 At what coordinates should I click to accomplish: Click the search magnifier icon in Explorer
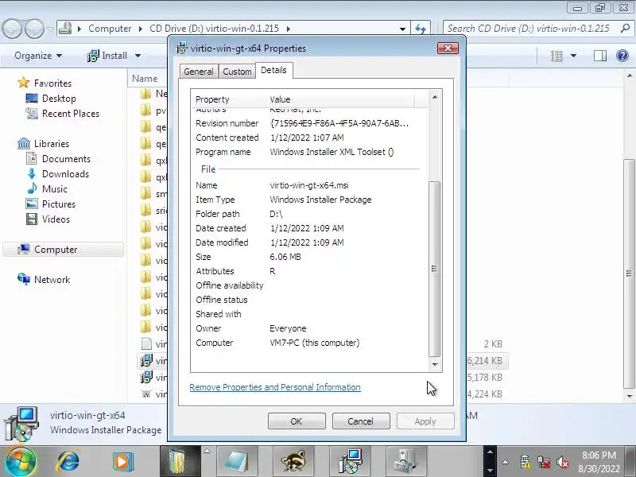click(625, 29)
